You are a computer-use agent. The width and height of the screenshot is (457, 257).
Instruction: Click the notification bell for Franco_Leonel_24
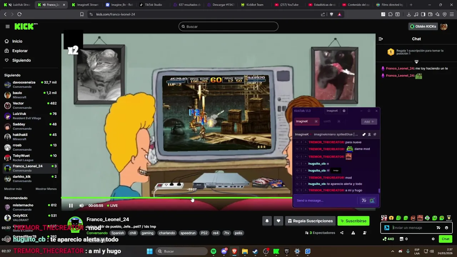267,221
